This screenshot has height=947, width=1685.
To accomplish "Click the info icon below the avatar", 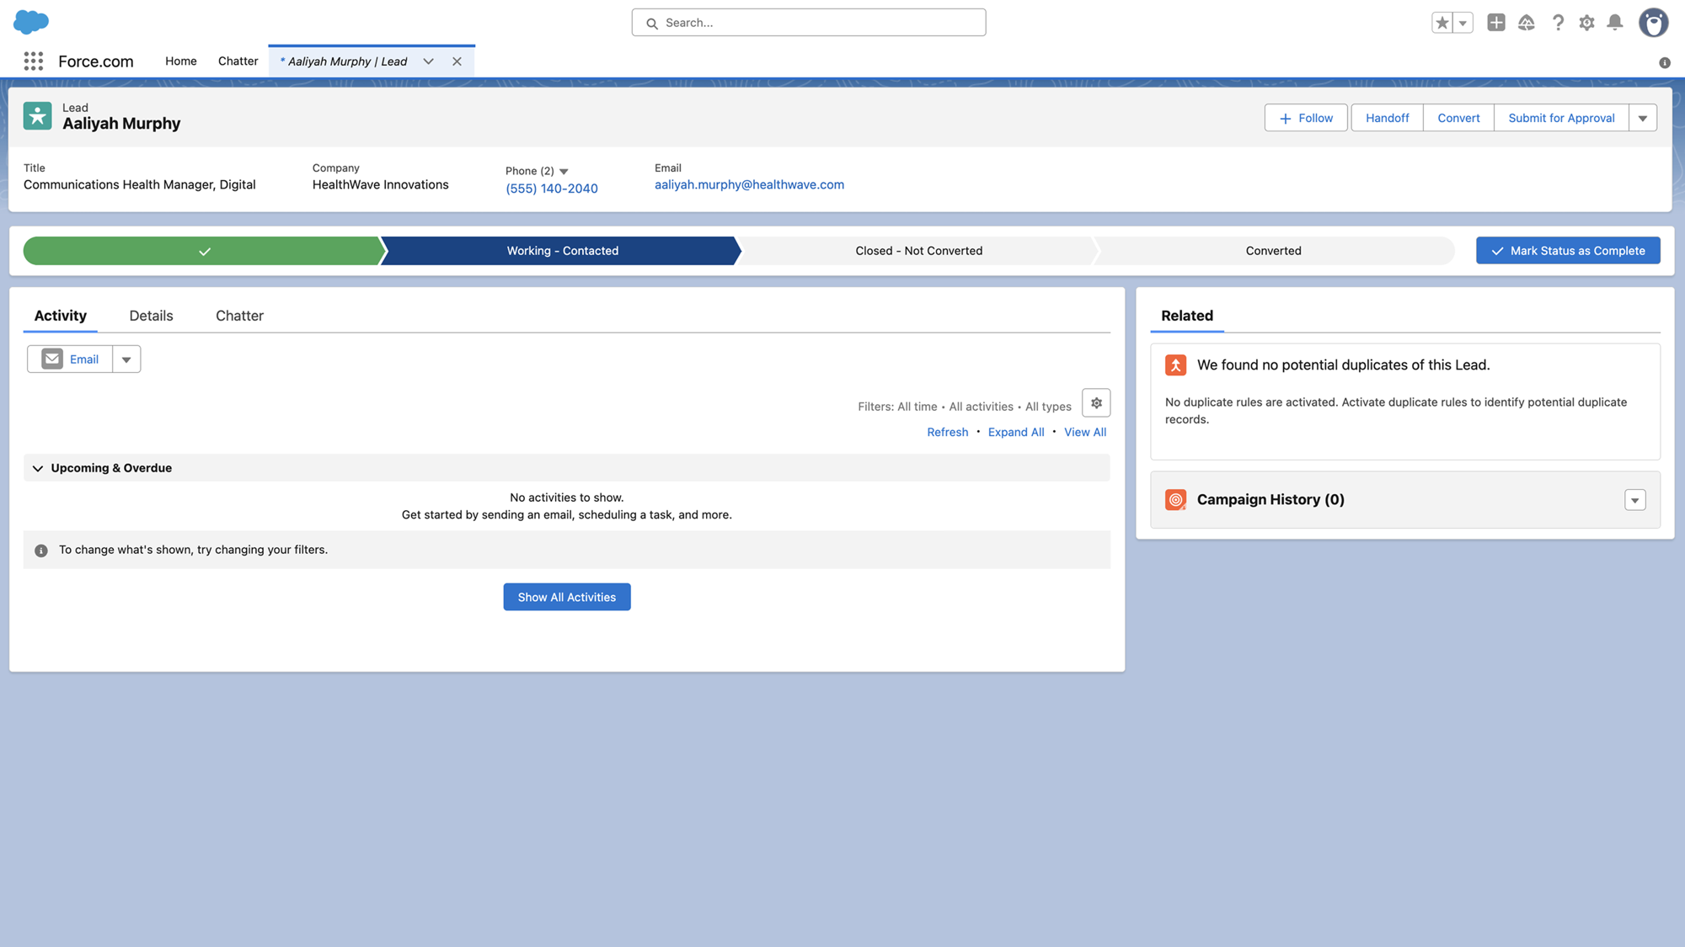I will (1665, 62).
